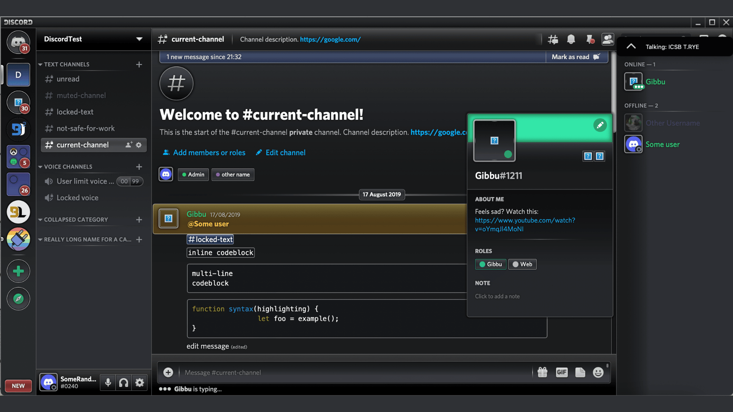Click the Add a Server plus icon

[x=18, y=271]
